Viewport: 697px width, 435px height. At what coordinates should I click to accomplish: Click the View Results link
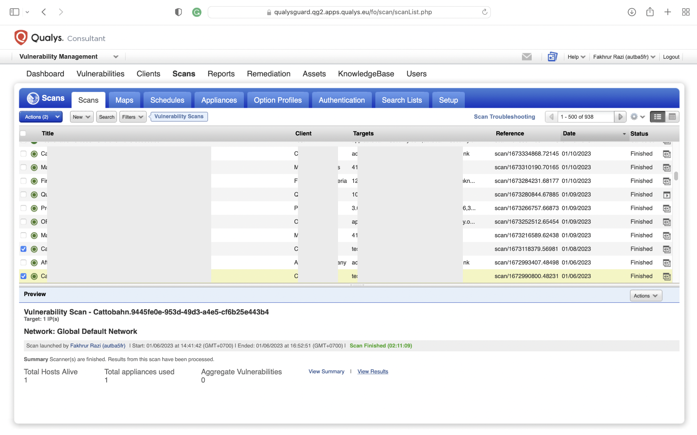tap(373, 372)
